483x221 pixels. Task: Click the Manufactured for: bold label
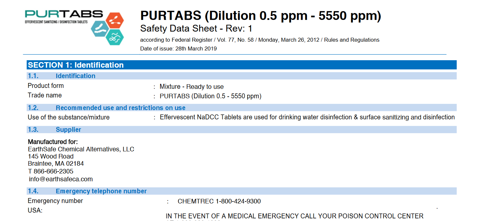click(x=53, y=142)
